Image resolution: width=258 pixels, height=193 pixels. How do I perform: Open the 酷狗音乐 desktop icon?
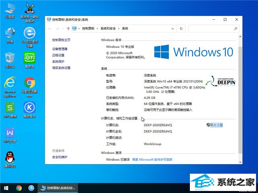coord(29,110)
